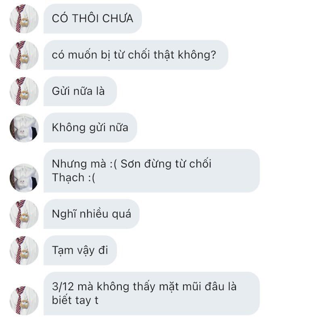
Task: Click avatar next to 'có muốn bị từ chối' message
Action: (24, 55)
